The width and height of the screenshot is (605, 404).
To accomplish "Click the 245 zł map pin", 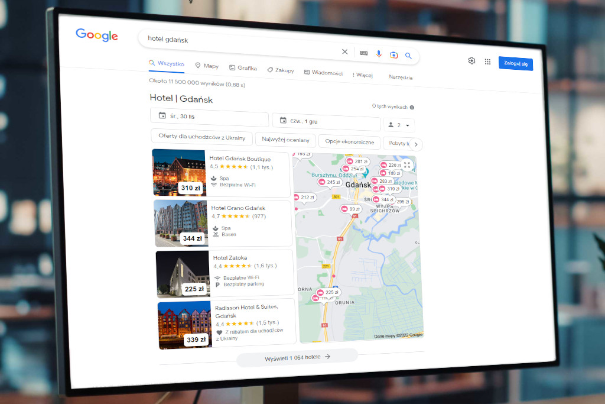I will point(329,182).
